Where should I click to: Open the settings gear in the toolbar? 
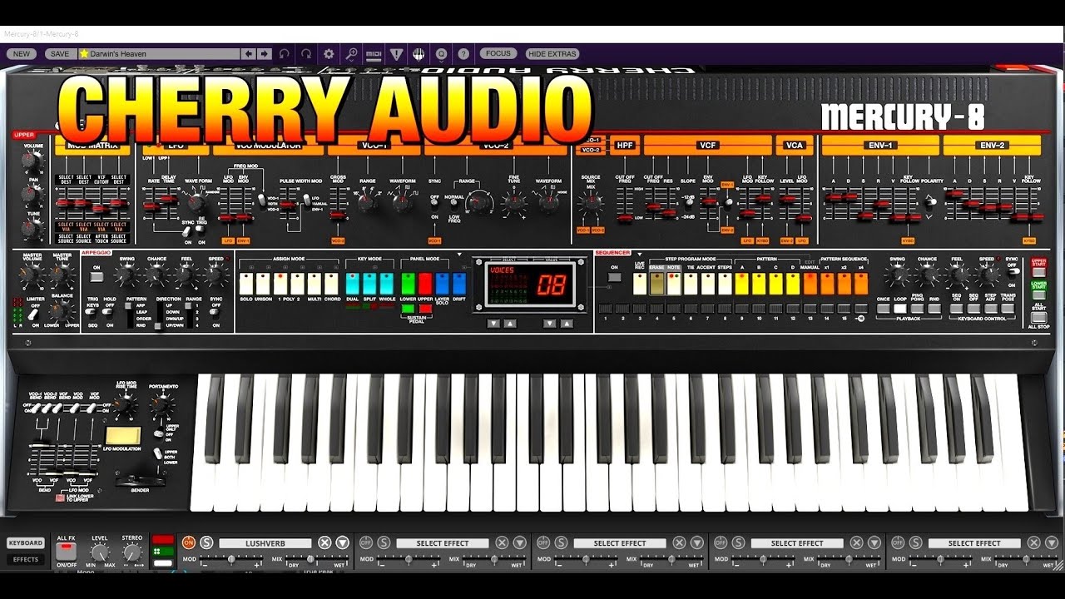click(329, 54)
